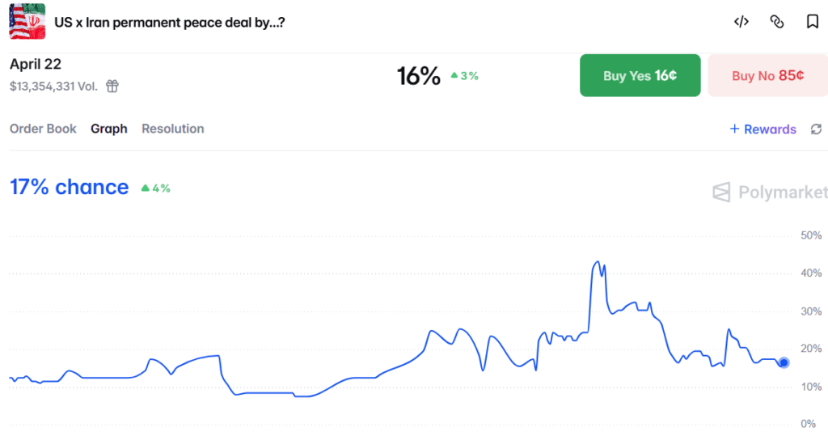The width and height of the screenshot is (828, 436).
Task: Select the April 22 outcome label
Action: click(36, 65)
